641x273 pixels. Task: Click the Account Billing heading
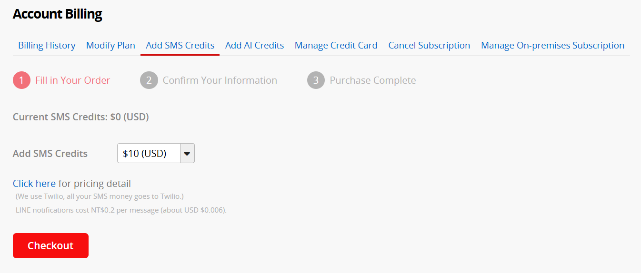click(x=57, y=14)
